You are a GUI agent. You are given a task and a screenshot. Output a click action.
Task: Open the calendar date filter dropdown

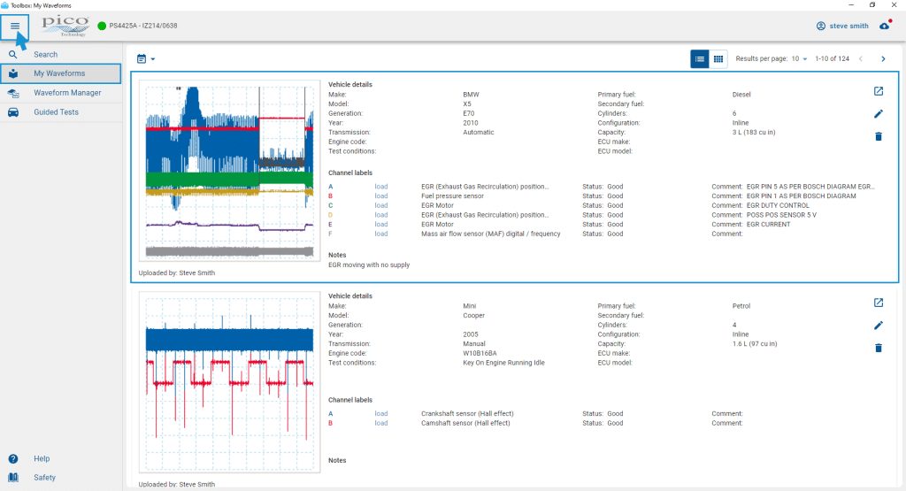(146, 59)
